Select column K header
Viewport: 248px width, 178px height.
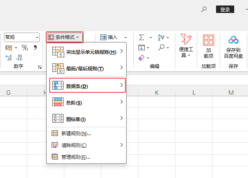(157, 93)
